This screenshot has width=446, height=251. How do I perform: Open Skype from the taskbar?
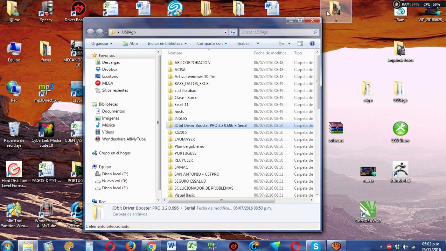coord(316,246)
